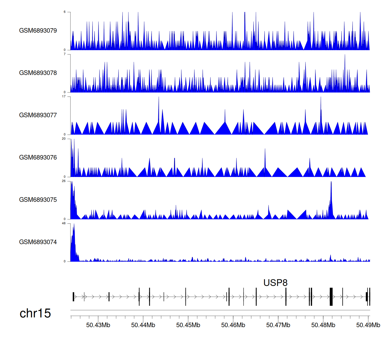The image size is (390, 343).
Task: Select the GSM6893078 track label
Action: point(38,73)
